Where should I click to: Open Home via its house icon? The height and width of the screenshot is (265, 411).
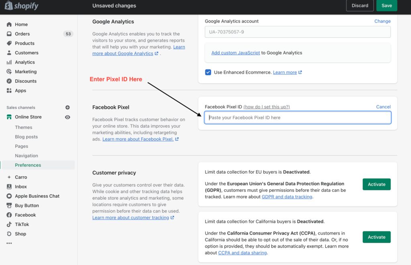coord(9,24)
